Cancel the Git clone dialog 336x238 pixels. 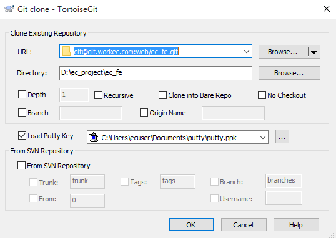244,225
